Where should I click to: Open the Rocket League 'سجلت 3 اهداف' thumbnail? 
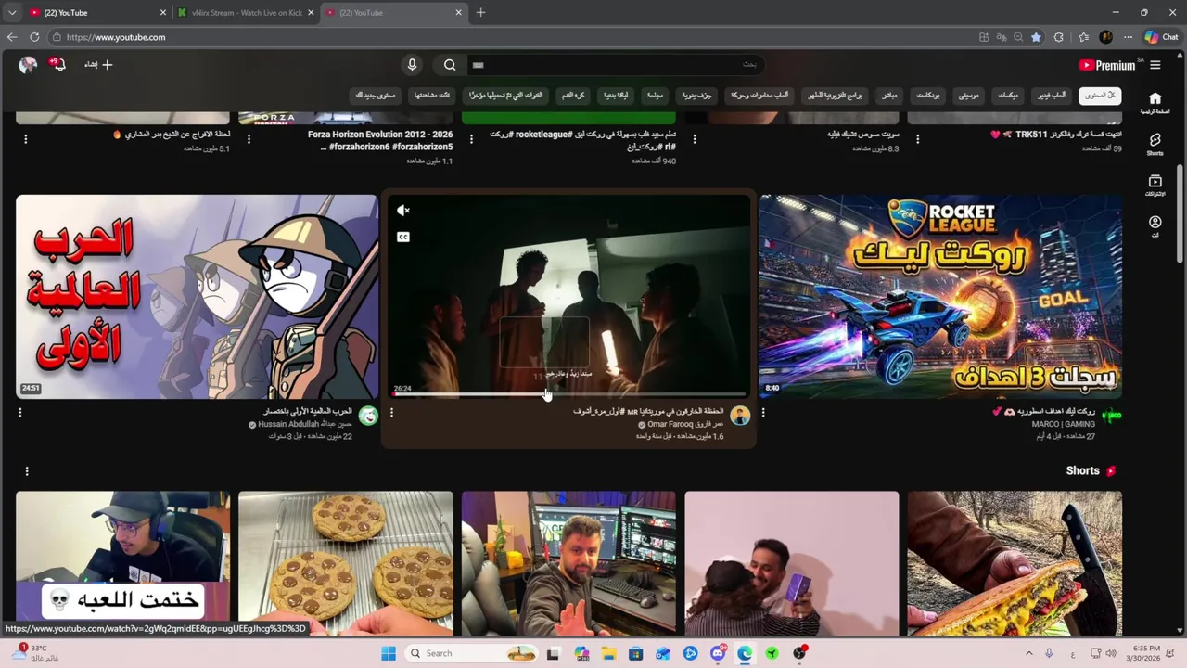tap(940, 297)
